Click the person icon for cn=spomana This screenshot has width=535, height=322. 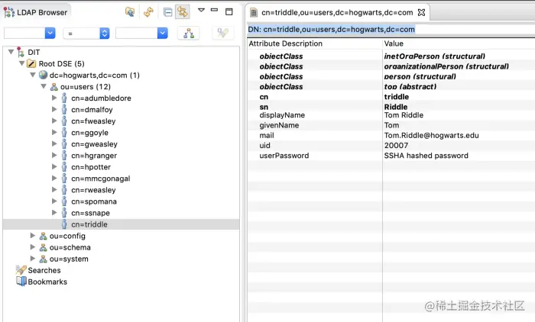click(64, 201)
